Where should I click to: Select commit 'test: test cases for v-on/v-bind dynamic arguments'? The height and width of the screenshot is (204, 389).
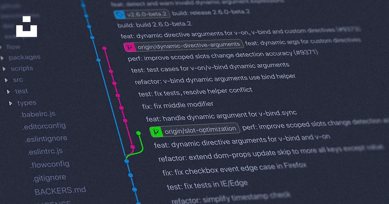click(210, 67)
